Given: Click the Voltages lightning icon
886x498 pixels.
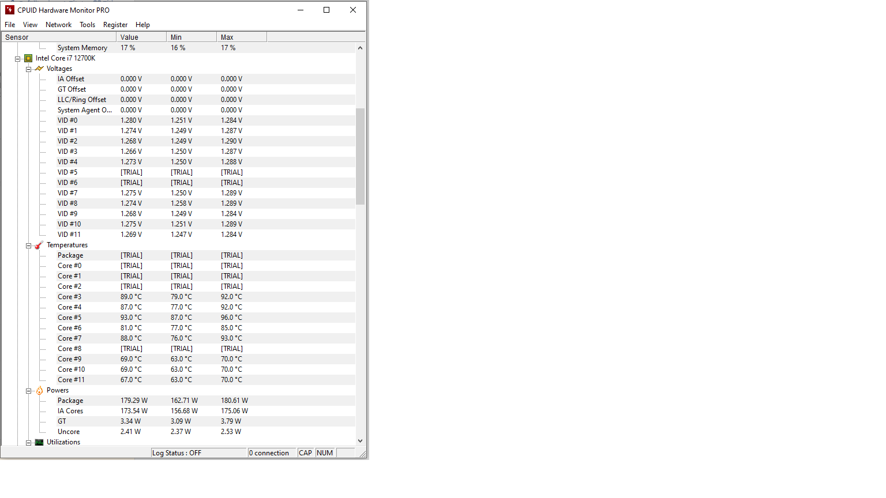Looking at the screenshot, I should click(x=39, y=69).
